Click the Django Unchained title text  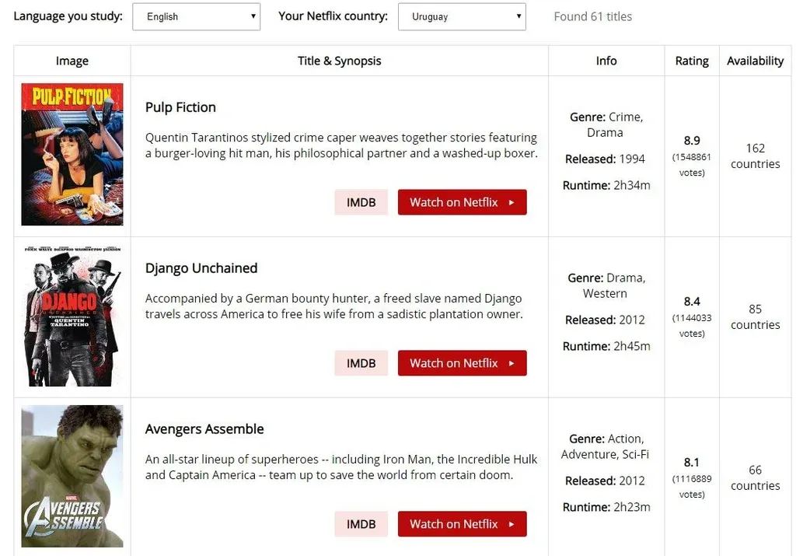point(201,268)
